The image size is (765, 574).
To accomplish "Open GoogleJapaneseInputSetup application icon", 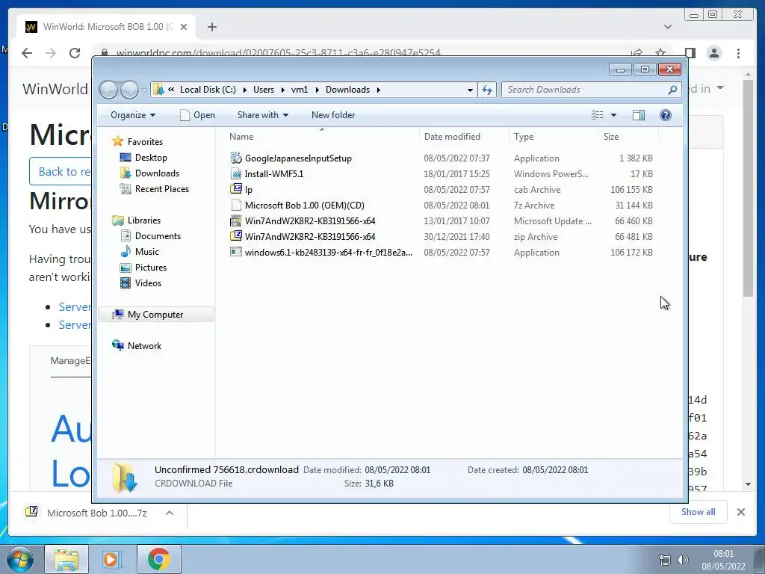I will 236,158.
